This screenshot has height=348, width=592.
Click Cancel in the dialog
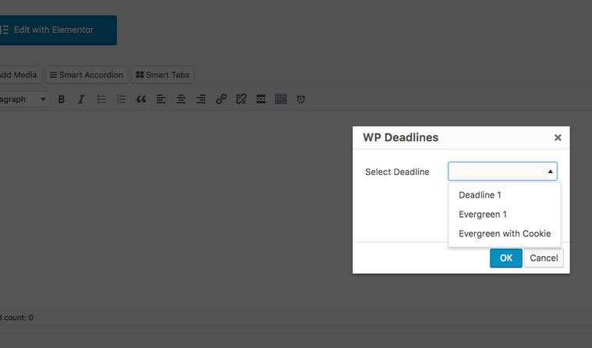pyautogui.click(x=544, y=258)
